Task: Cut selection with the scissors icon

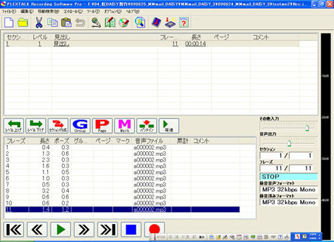Action: click(39, 23)
